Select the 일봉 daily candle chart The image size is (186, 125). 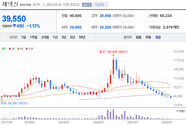pos(138,37)
